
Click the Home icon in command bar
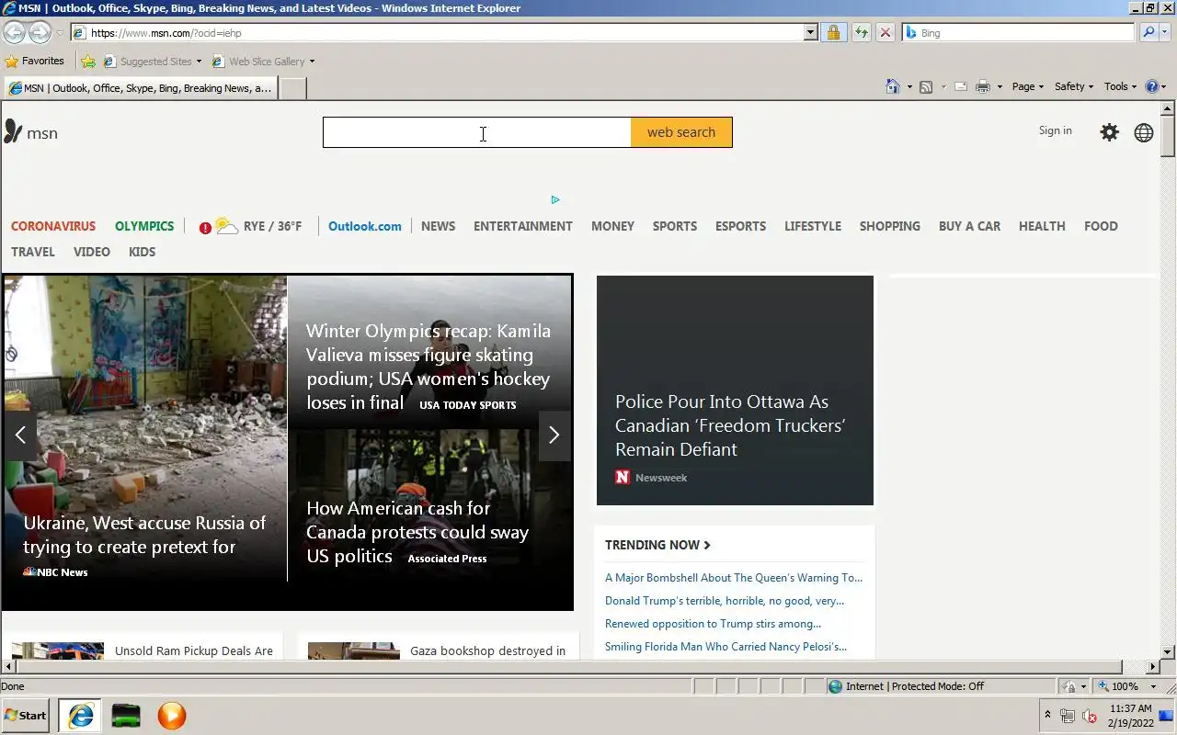[x=892, y=86]
